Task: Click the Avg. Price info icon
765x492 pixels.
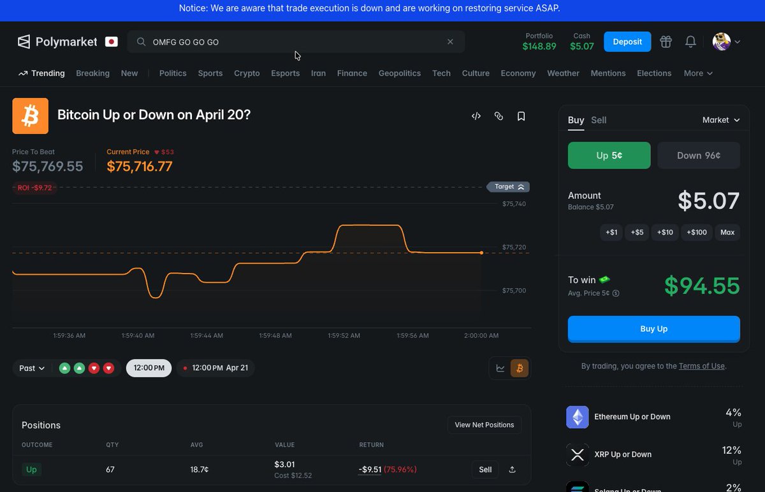Action: point(616,294)
